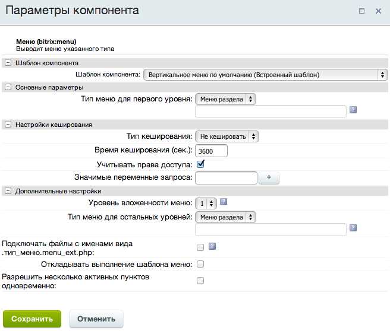The width and height of the screenshot is (390, 331).
Task: Open the Шаблон компонента template dropdown
Action: (266, 75)
